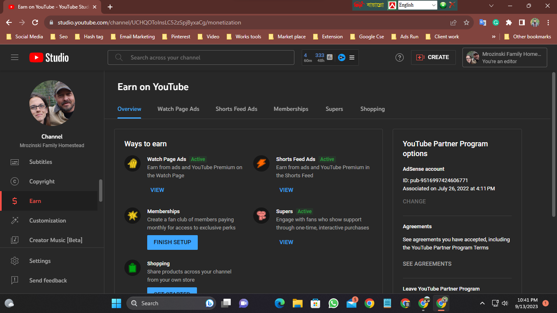Click the address bar URL
The height and width of the screenshot is (313, 557).
[149, 22]
